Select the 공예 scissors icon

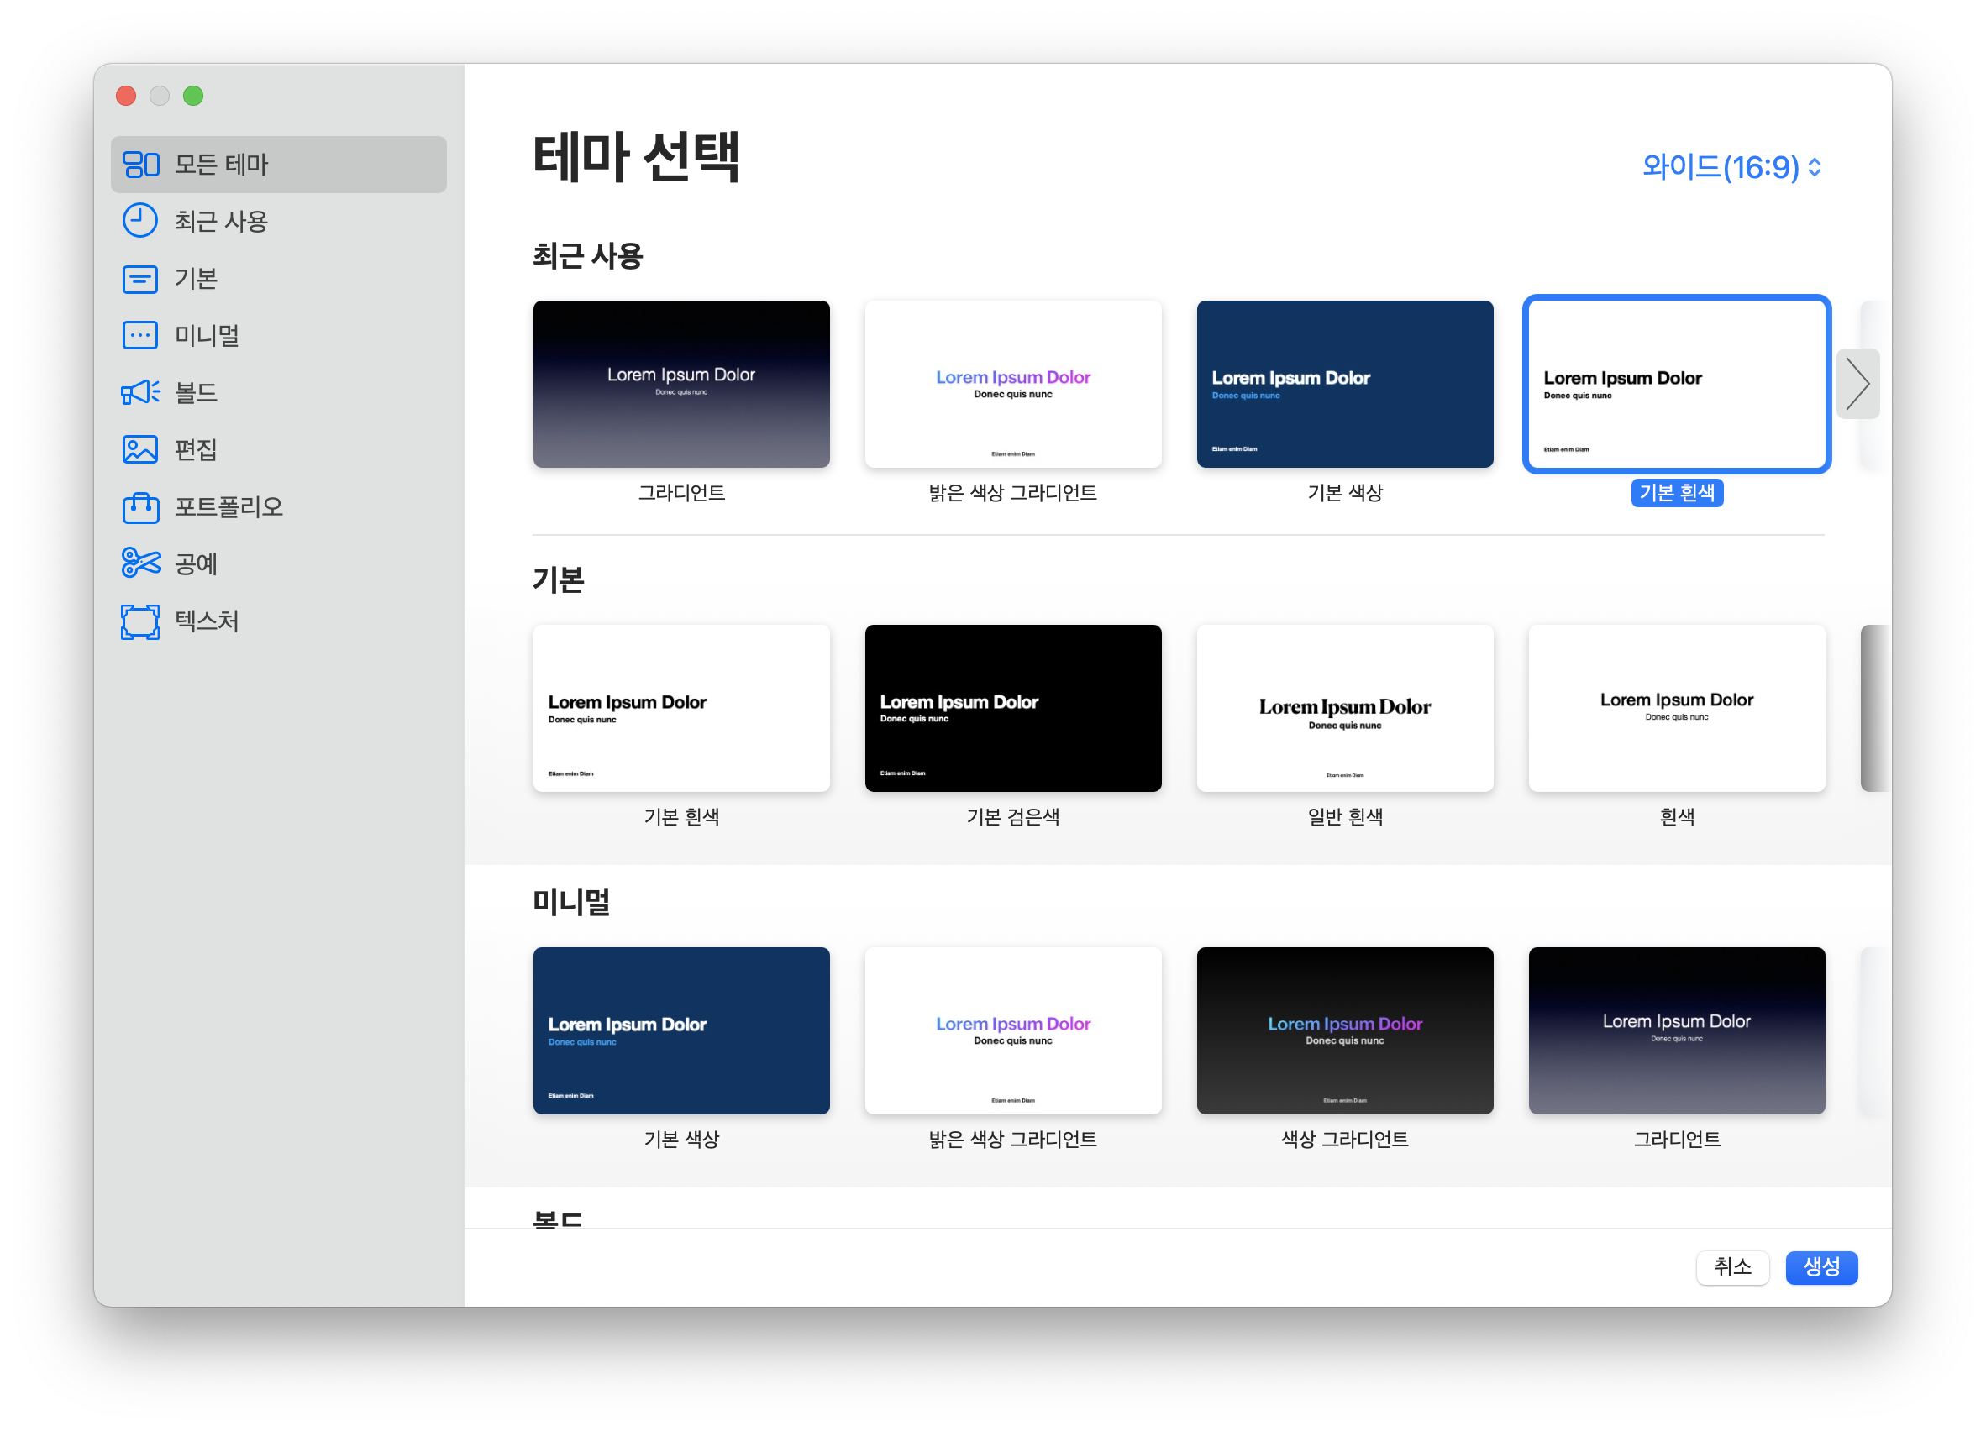[x=140, y=563]
